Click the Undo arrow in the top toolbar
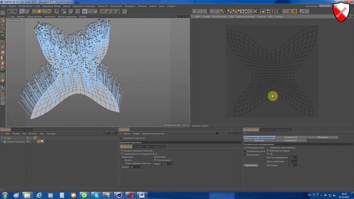Image resolution: width=354 pixels, height=199 pixels. pyautogui.click(x=9, y=11)
